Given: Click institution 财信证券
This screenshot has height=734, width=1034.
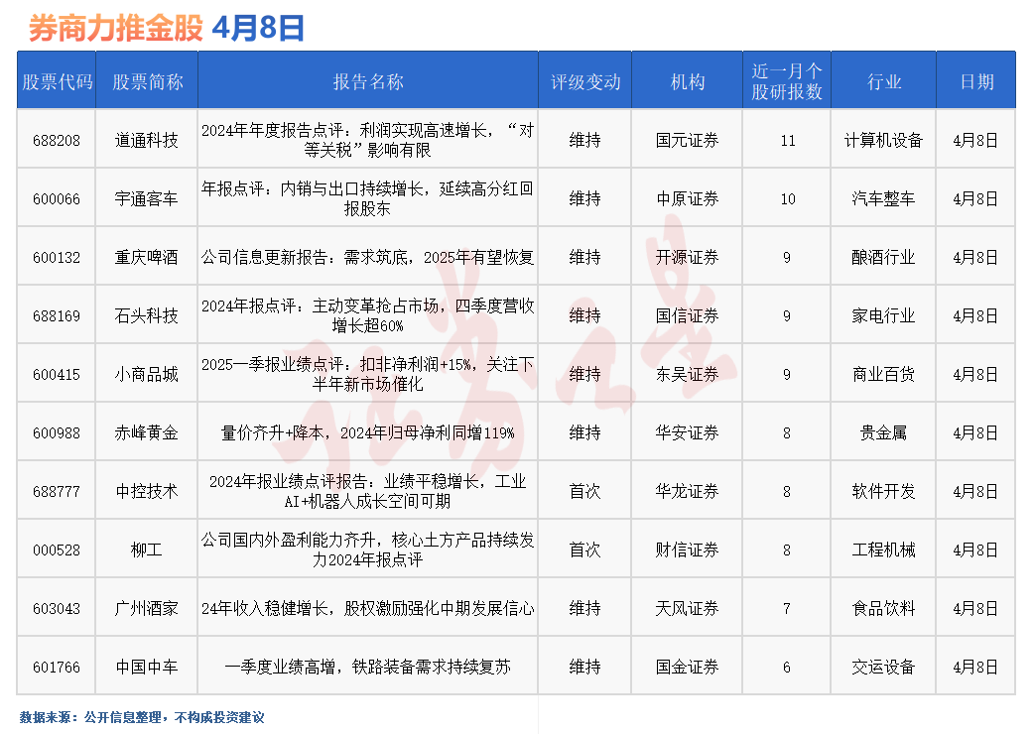Looking at the screenshot, I should click(x=687, y=550).
